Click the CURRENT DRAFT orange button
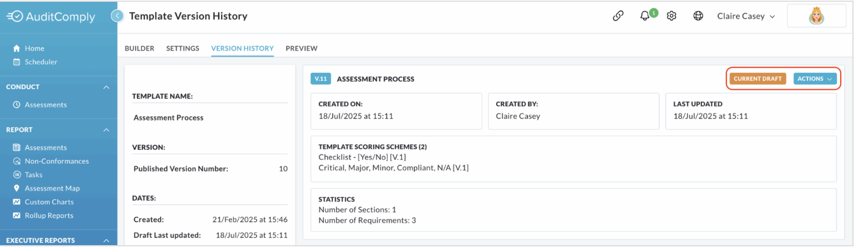Viewport: 856px width, 250px height. [758, 79]
